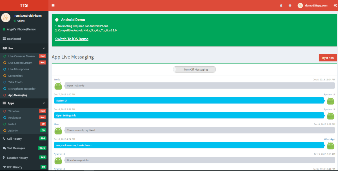The image size is (338, 171).
Task: Click the Location History pin icon
Action: pyautogui.click(x=4, y=158)
